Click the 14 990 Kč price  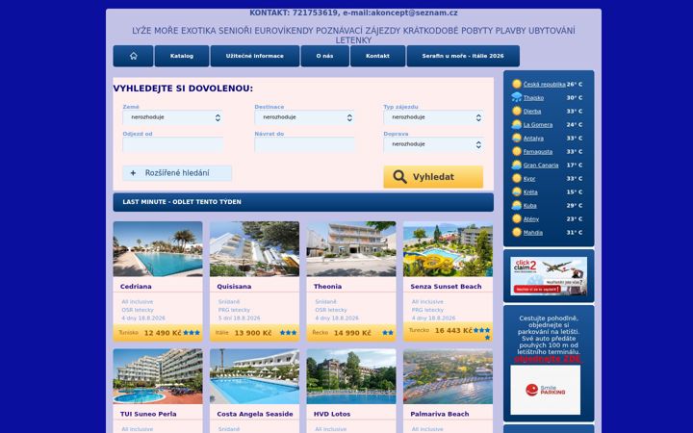352,333
